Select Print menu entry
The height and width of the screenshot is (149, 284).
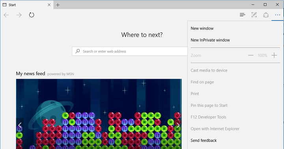[195, 94]
